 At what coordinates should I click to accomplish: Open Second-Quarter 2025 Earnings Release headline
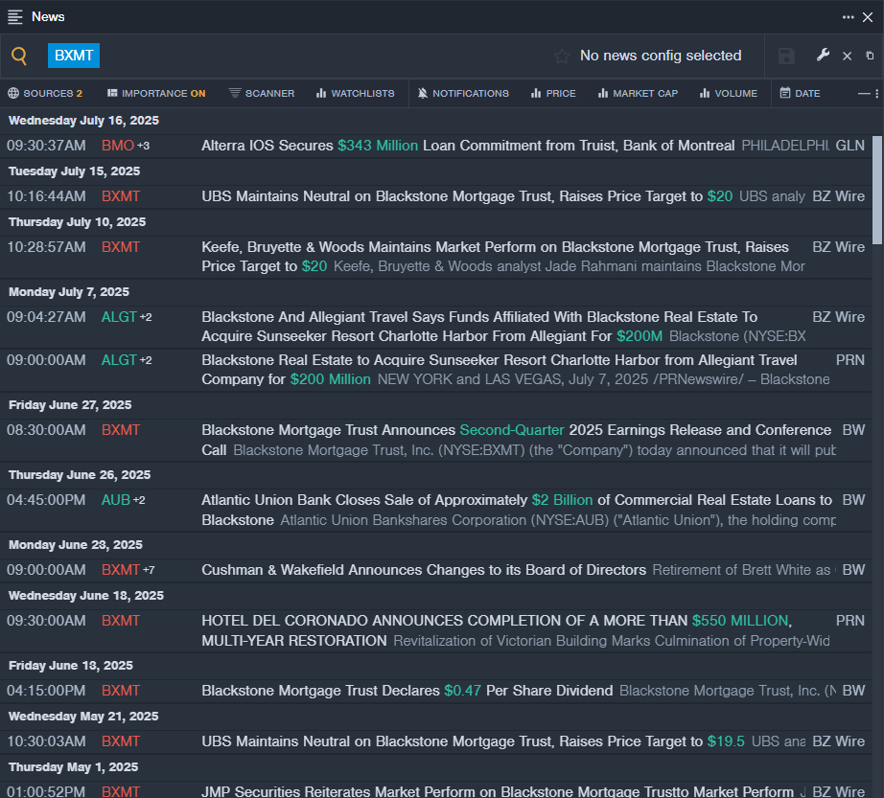click(517, 440)
